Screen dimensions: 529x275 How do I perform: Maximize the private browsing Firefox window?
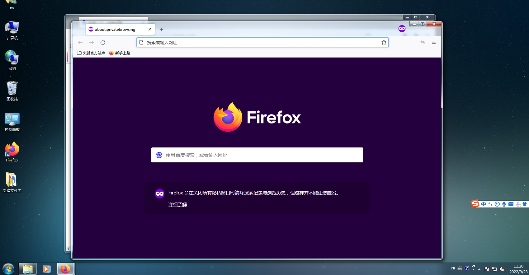423,24
